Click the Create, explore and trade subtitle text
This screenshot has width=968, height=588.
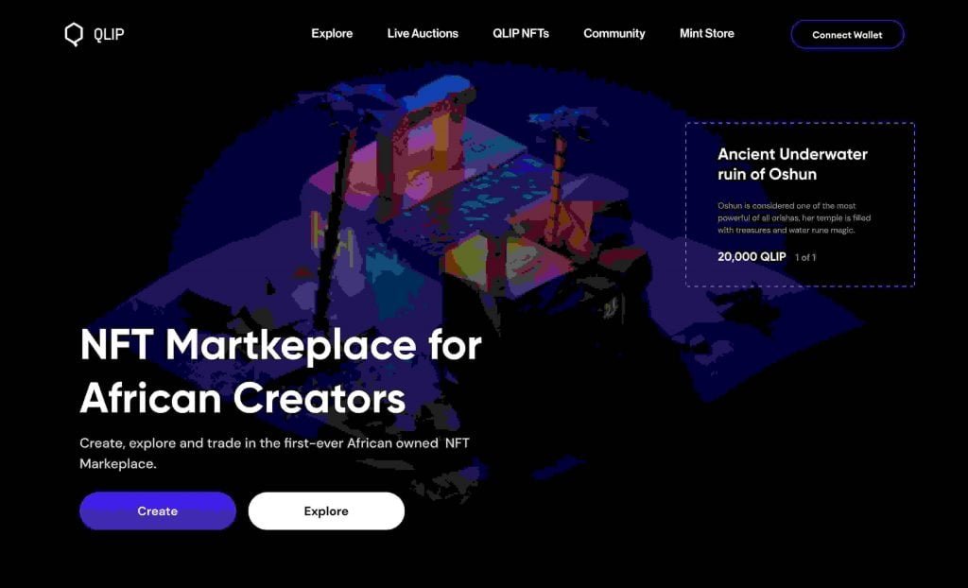coord(275,454)
